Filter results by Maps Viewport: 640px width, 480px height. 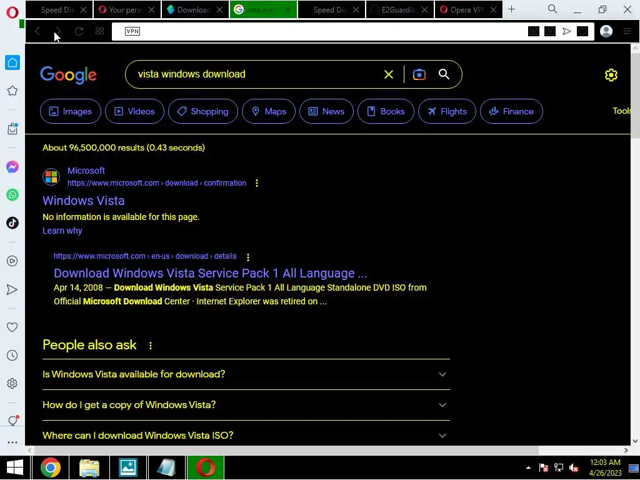[x=269, y=111]
